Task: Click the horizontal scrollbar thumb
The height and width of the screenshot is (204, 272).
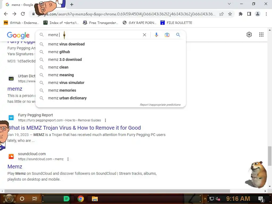Action: 117,191
